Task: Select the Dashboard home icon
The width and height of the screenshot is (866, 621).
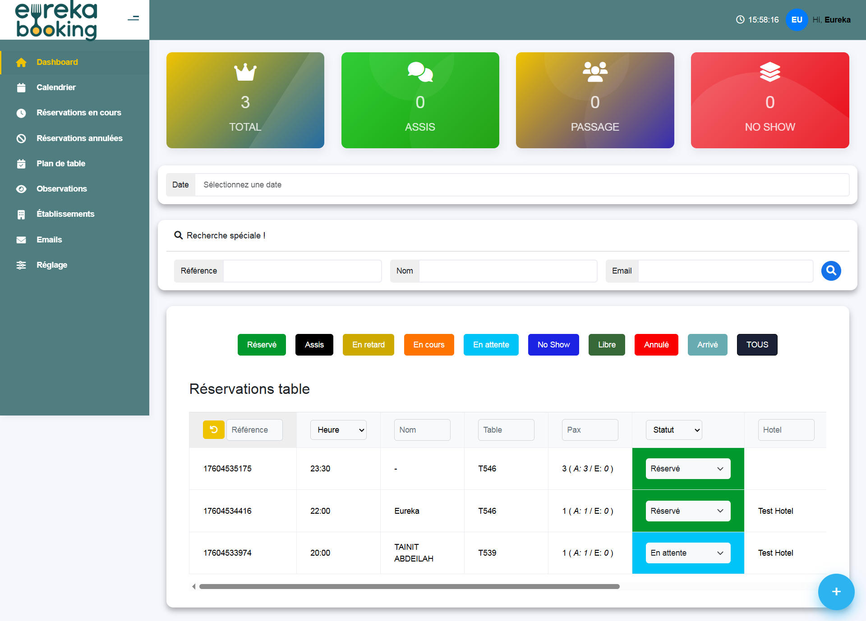Action: pos(21,62)
